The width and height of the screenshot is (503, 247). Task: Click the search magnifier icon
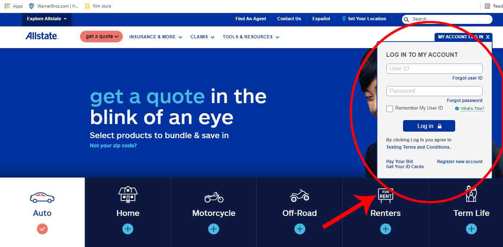point(406,19)
